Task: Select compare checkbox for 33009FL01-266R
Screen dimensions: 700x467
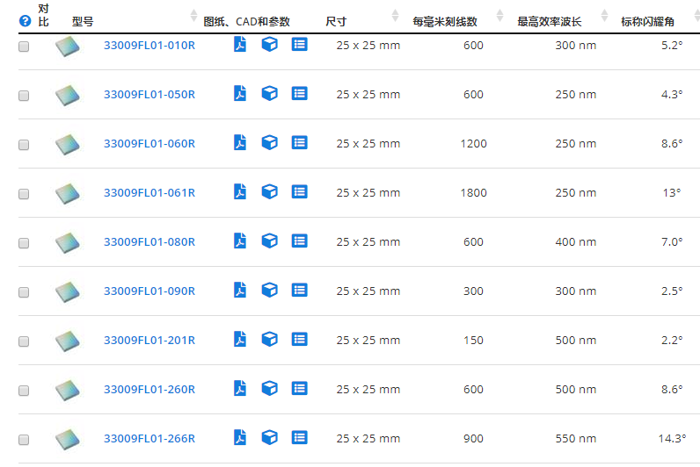Action: pos(24,439)
